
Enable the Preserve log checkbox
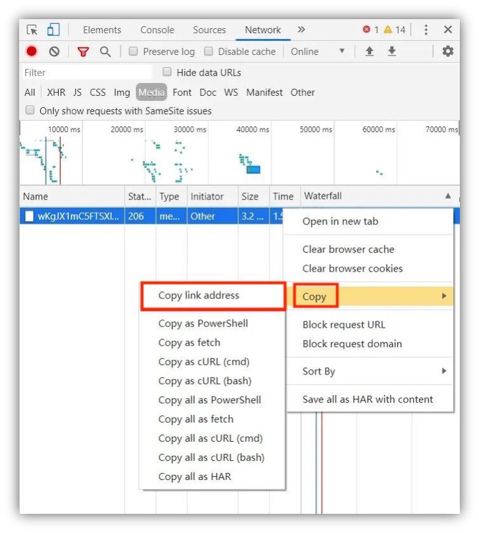(x=133, y=51)
